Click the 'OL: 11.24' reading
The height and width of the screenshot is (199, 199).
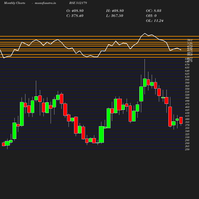(x=155, y=21)
